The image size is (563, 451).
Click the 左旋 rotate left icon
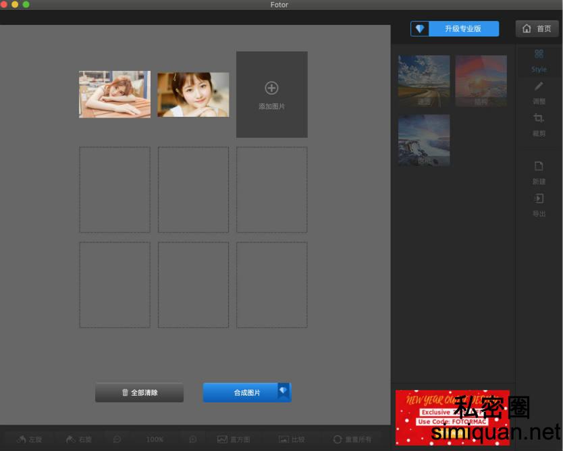pos(22,440)
